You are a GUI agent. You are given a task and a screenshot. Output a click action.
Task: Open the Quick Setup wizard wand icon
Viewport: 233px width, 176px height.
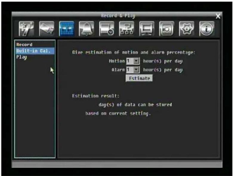click(26, 29)
